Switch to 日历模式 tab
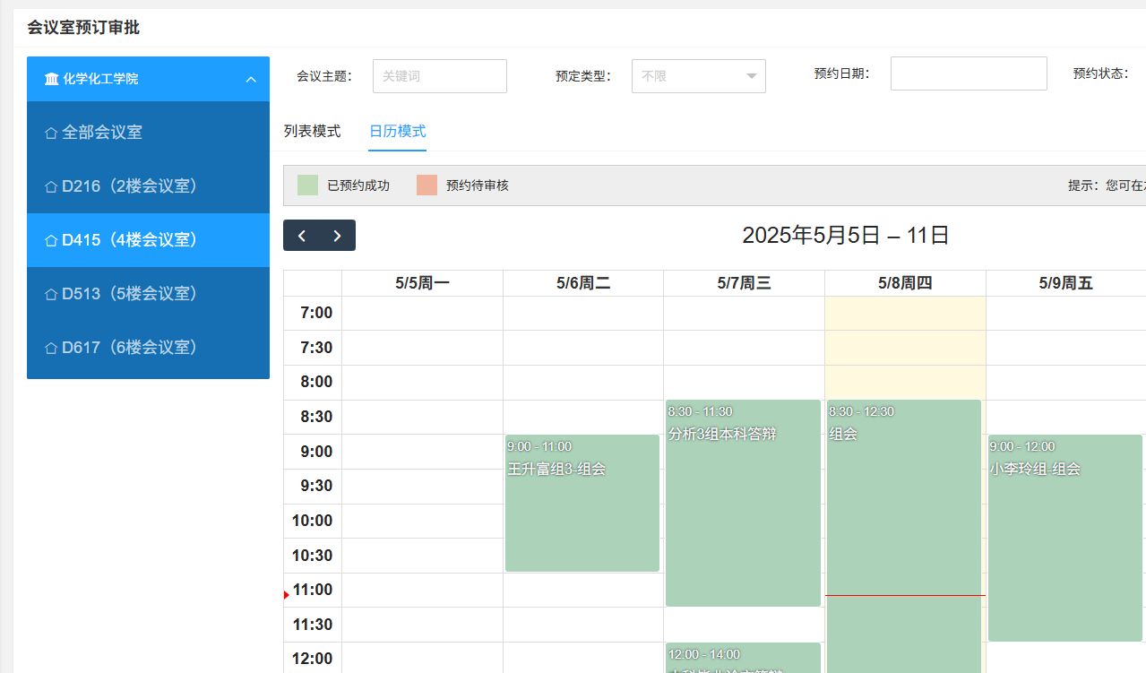 pyautogui.click(x=397, y=131)
